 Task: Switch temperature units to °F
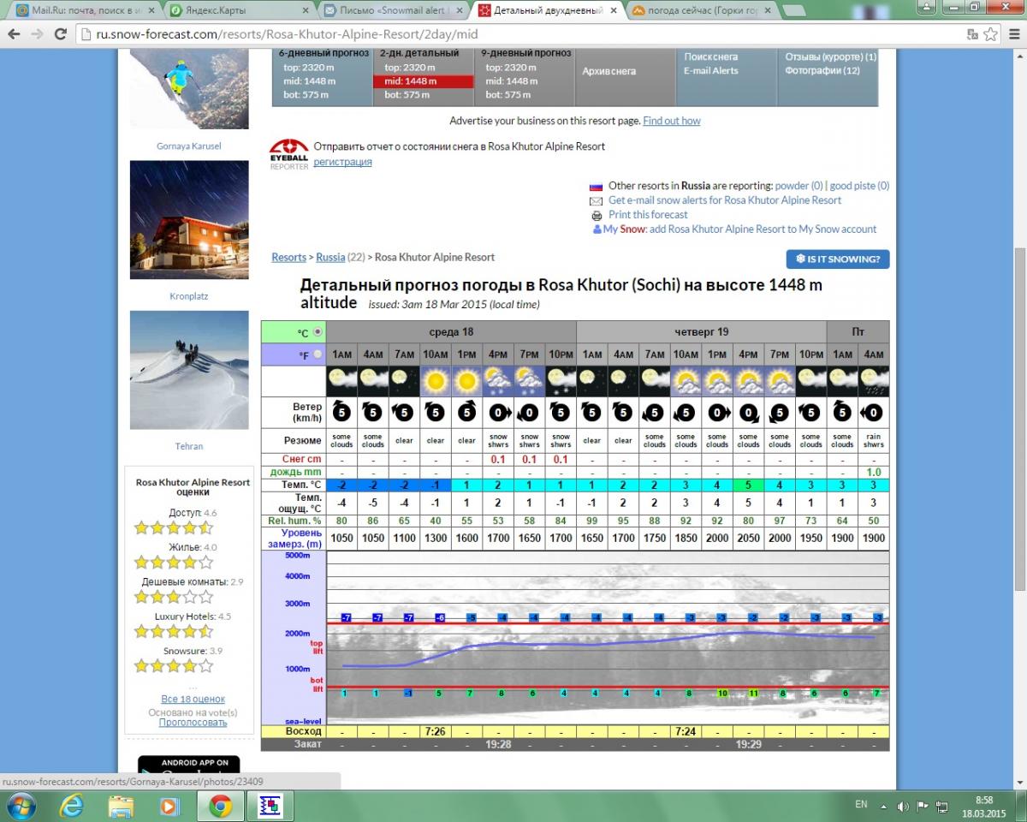(x=318, y=354)
